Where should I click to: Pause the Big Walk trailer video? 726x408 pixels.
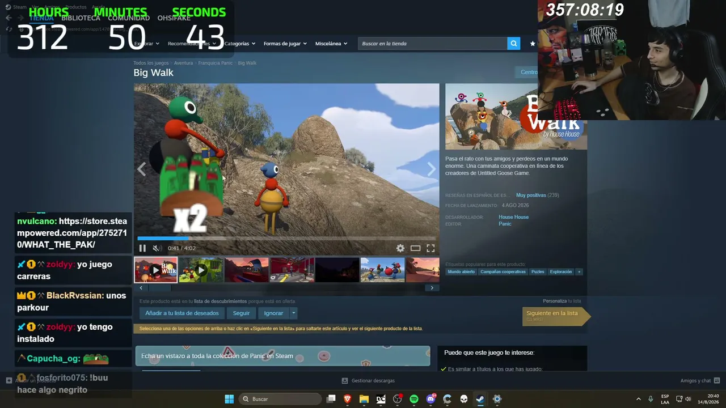pyautogui.click(x=142, y=248)
